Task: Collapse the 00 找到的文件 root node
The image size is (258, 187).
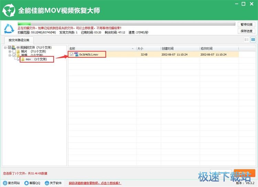Action: pos(5,48)
